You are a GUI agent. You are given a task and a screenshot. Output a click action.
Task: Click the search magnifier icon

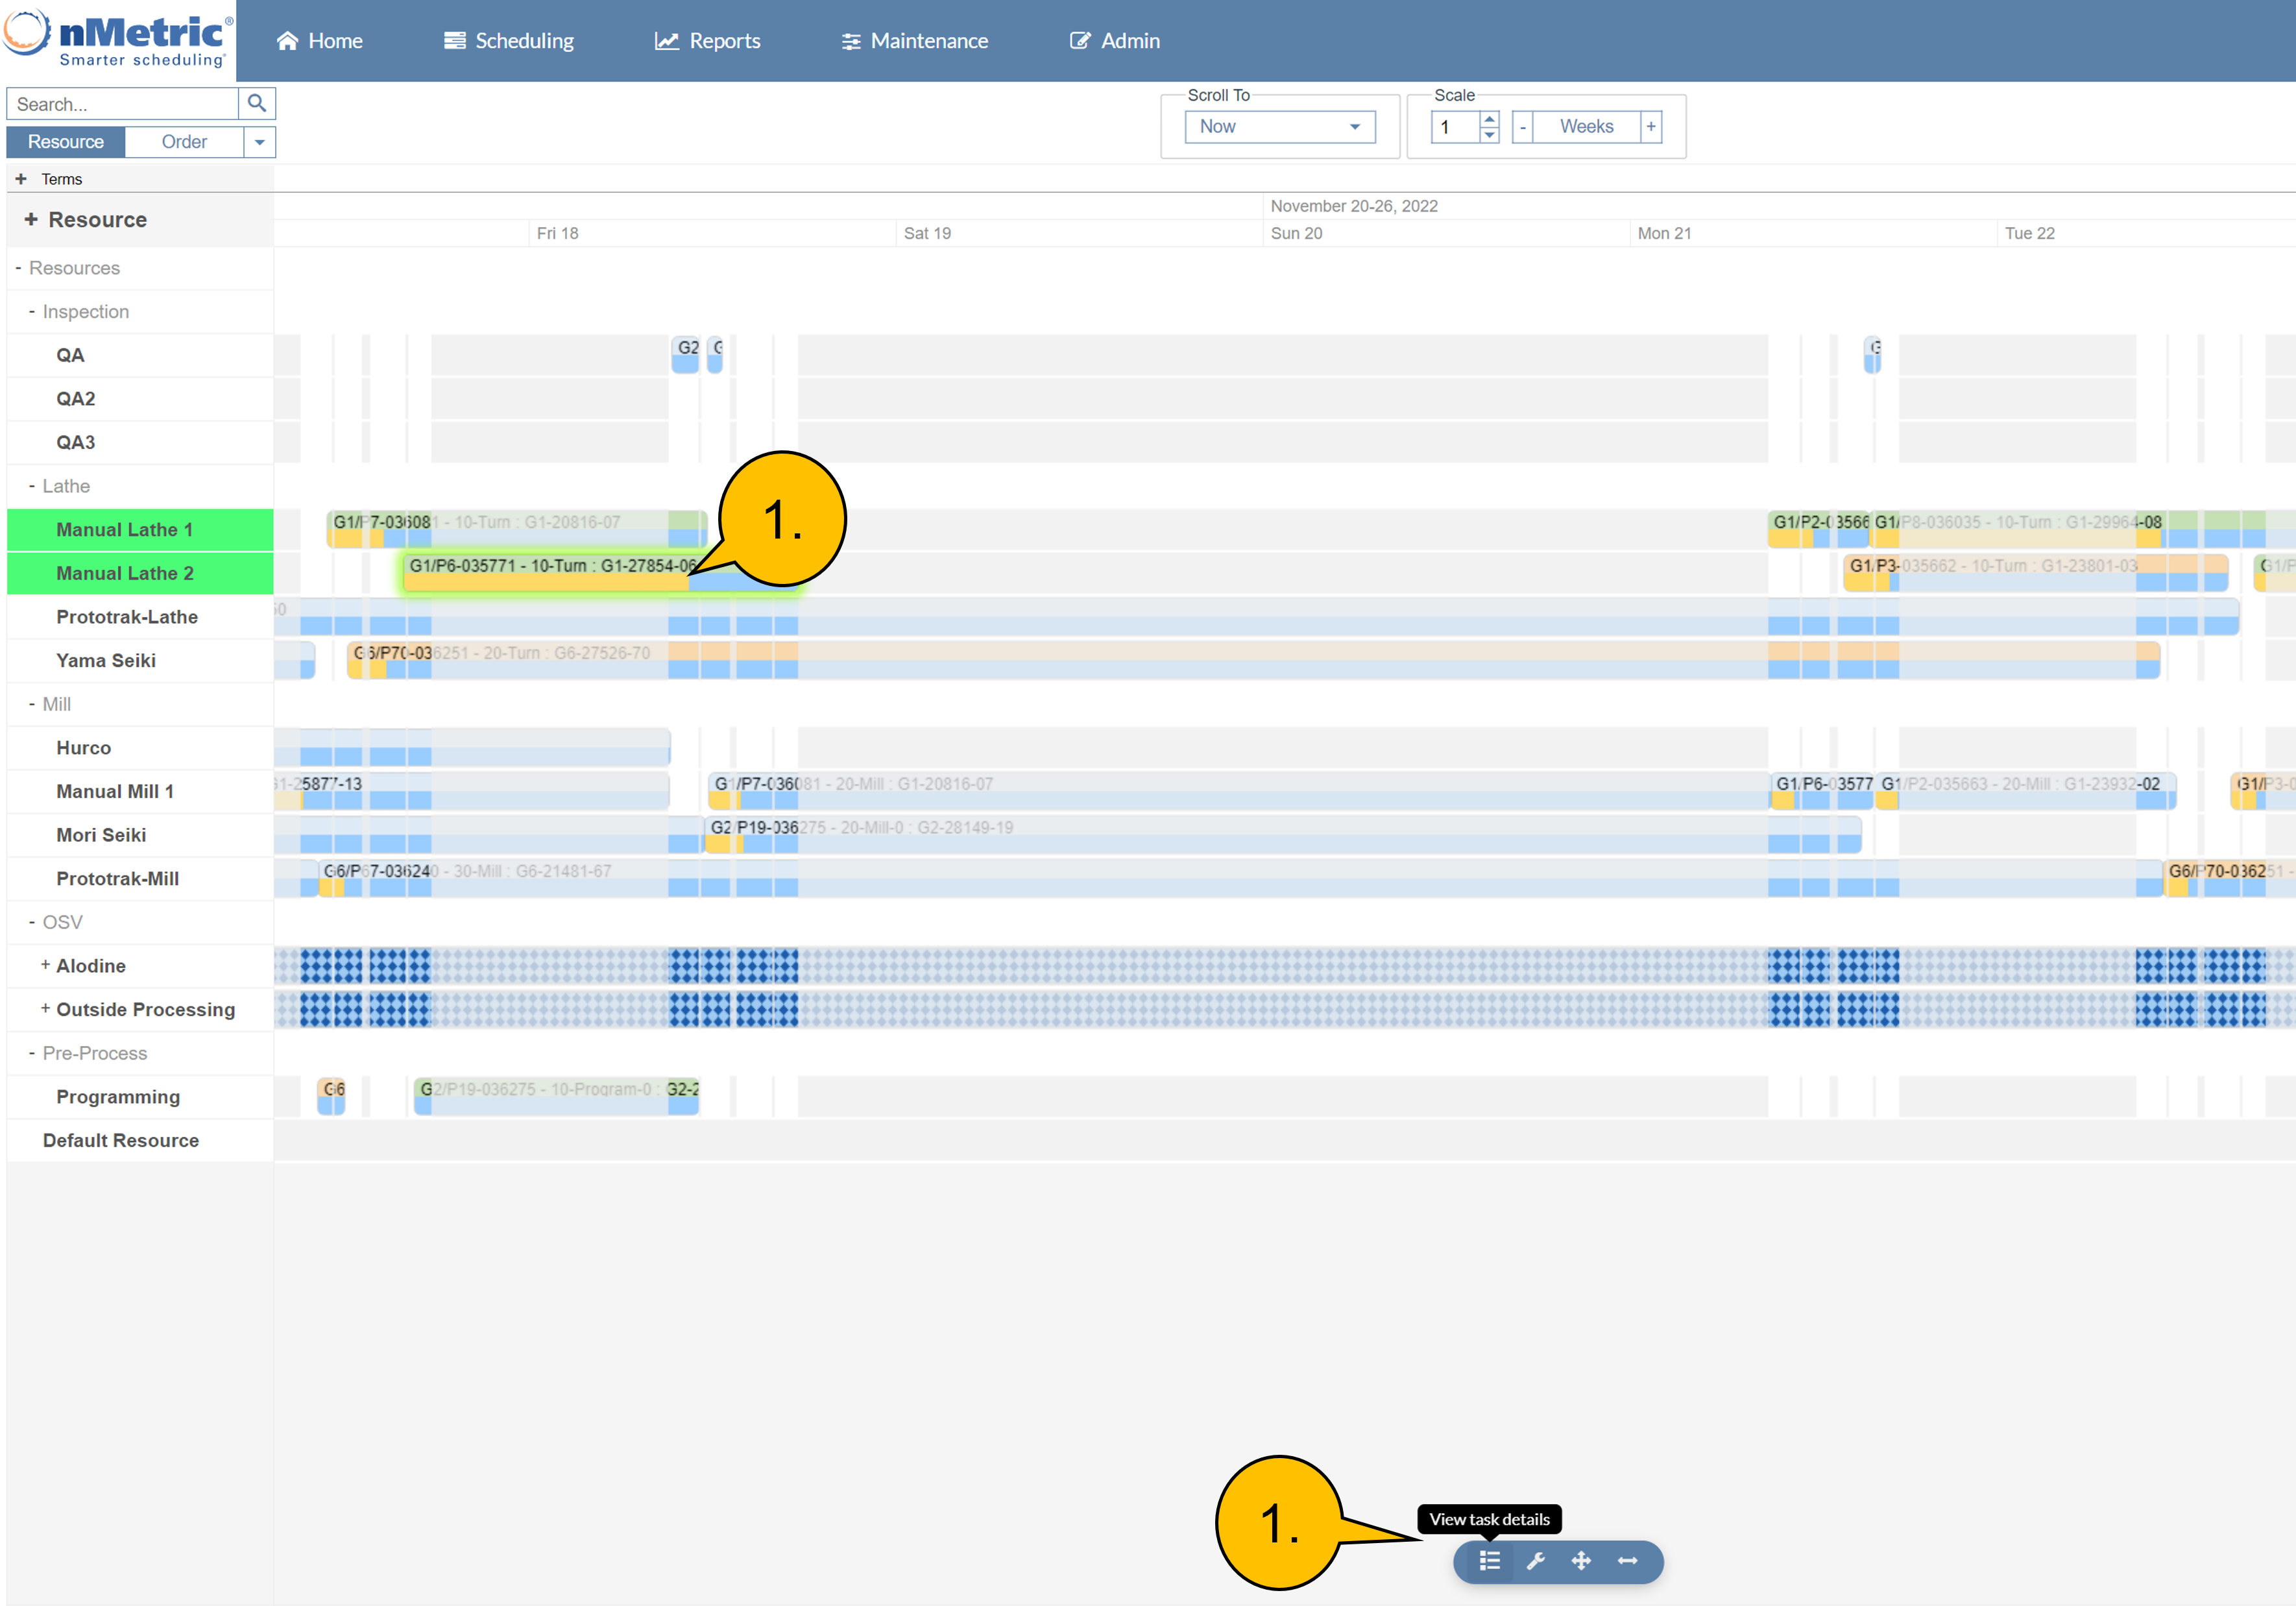(257, 103)
